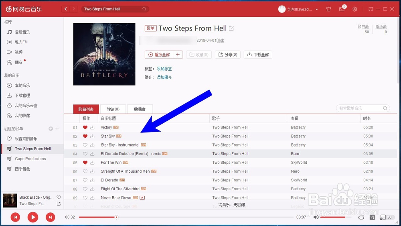Screen dimensions: 401x226
Task: Switch to the Collectors (收藏者) tab
Action: pos(140,109)
